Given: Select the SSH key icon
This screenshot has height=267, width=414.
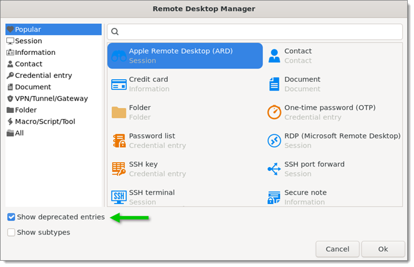Looking at the screenshot, I should point(119,169).
